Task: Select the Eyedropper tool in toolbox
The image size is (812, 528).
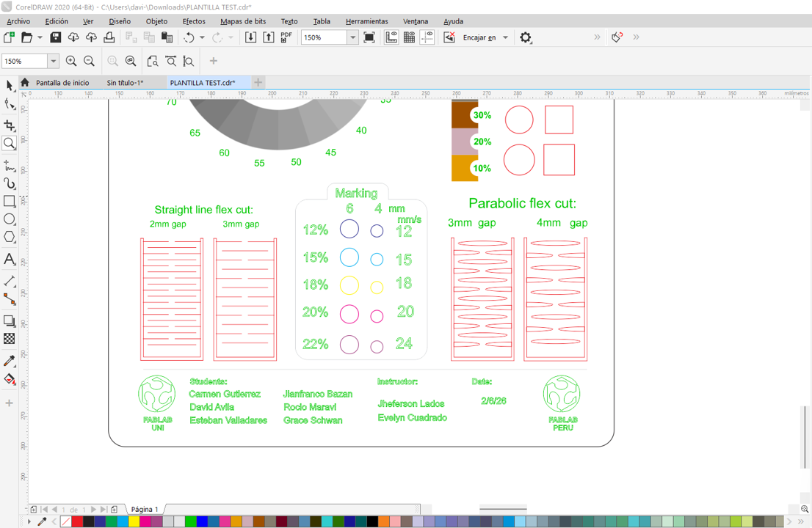Action: point(10,361)
